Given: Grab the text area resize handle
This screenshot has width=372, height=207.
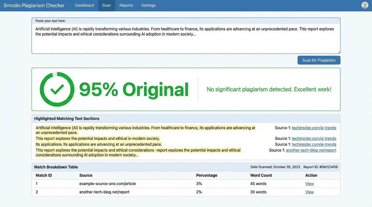Looking at the screenshot, I should tap(339, 52).
